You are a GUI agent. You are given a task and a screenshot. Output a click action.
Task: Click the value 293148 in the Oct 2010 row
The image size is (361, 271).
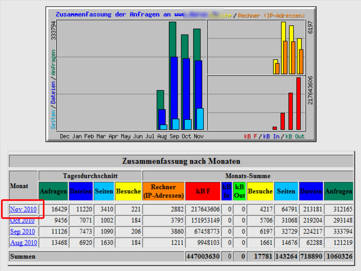(343, 220)
